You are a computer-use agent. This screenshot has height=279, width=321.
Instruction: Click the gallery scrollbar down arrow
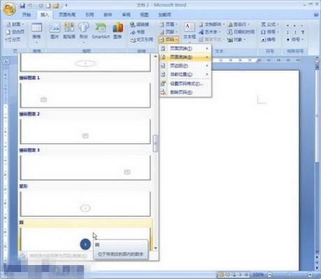tap(156, 248)
